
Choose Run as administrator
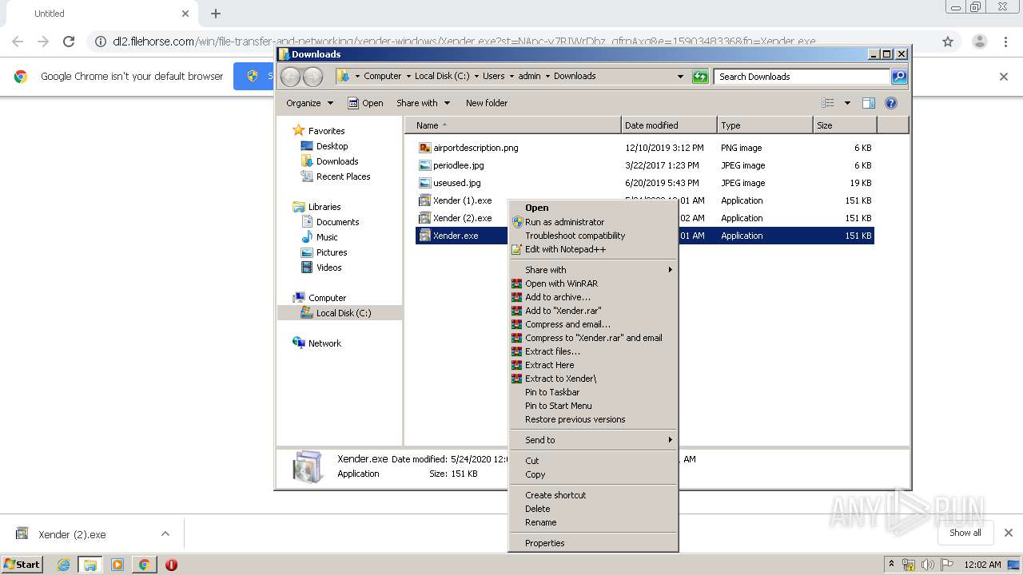coord(593,222)
